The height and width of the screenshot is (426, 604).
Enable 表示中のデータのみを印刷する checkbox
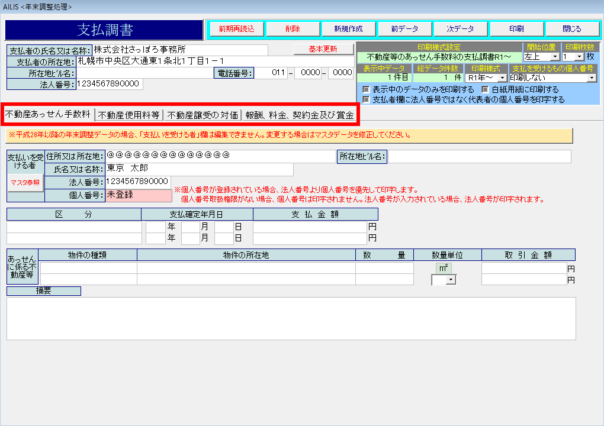click(x=367, y=89)
